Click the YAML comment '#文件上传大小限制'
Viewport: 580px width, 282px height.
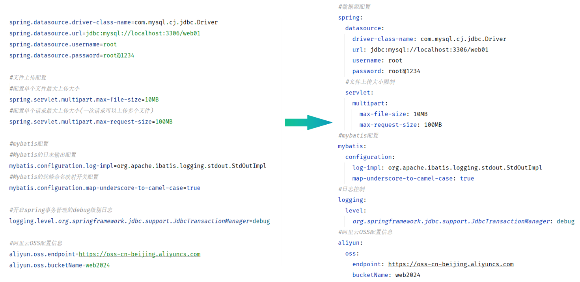(x=370, y=82)
